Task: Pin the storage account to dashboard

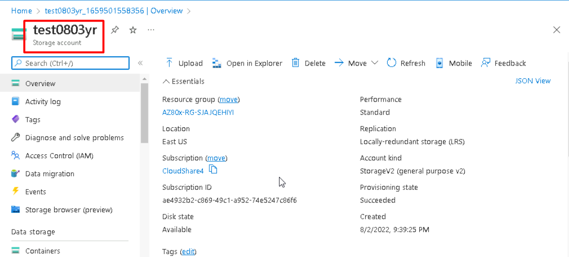Action: (x=115, y=30)
